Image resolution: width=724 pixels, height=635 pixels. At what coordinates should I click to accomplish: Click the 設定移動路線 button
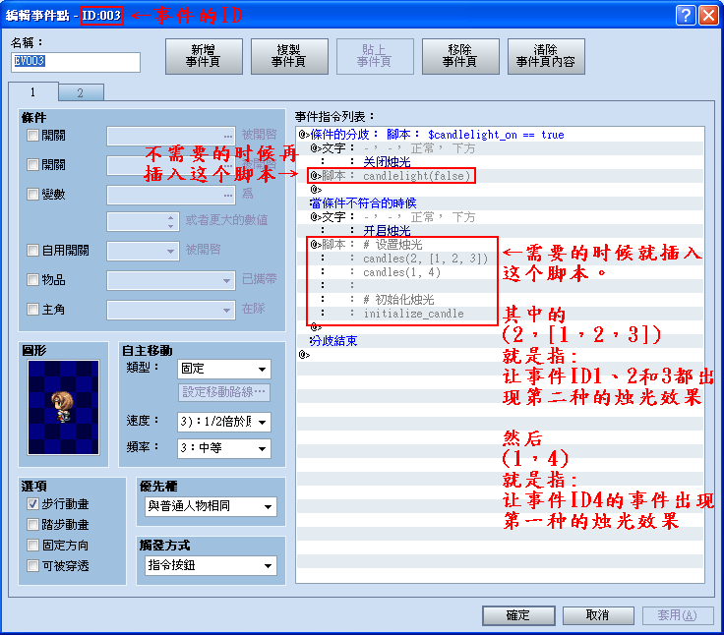(x=224, y=392)
